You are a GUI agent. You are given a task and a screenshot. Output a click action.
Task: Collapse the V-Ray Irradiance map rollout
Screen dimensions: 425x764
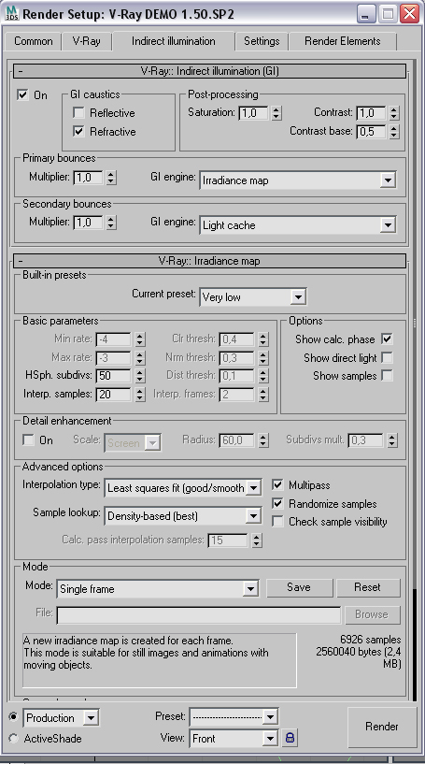point(210,261)
